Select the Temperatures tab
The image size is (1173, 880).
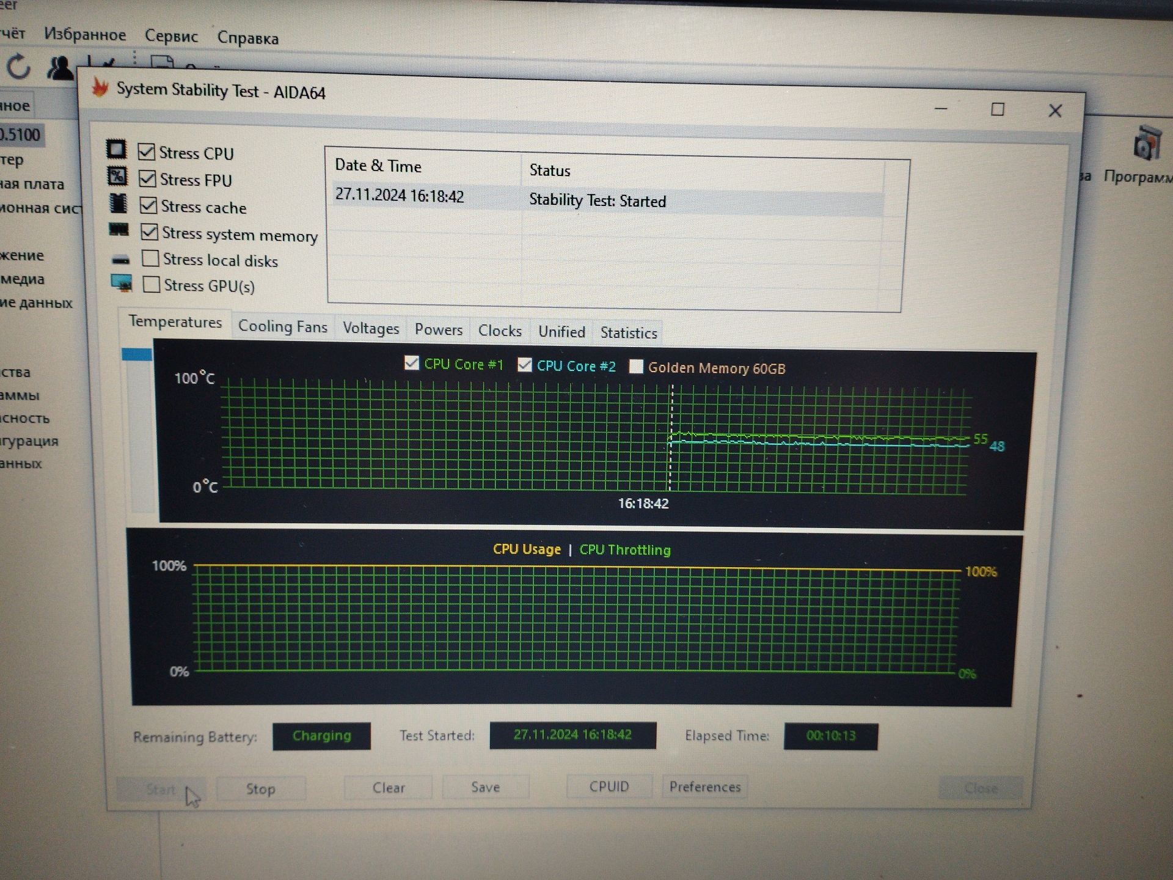point(175,322)
